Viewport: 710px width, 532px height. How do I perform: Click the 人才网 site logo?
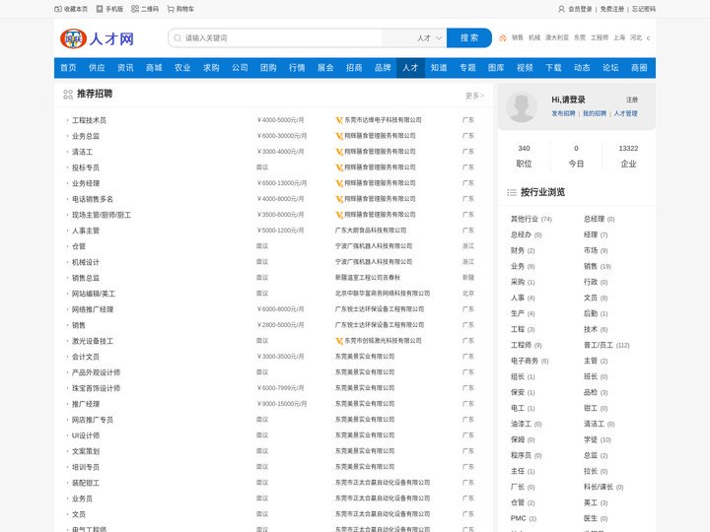click(x=97, y=38)
